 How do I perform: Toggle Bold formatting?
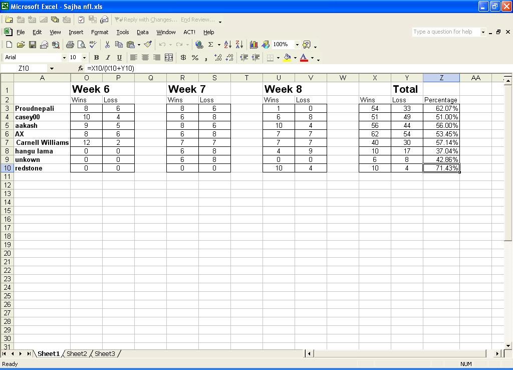[96, 58]
